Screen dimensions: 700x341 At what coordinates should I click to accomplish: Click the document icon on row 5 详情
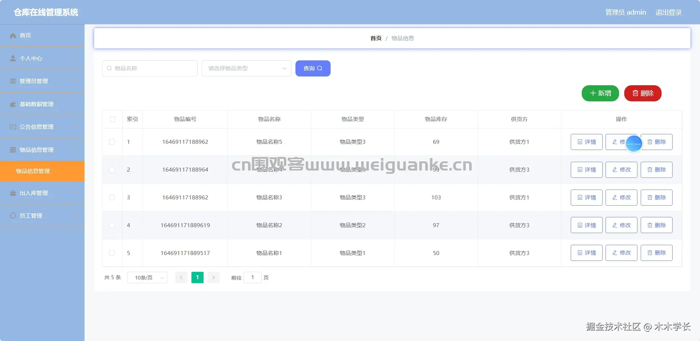[580, 253]
